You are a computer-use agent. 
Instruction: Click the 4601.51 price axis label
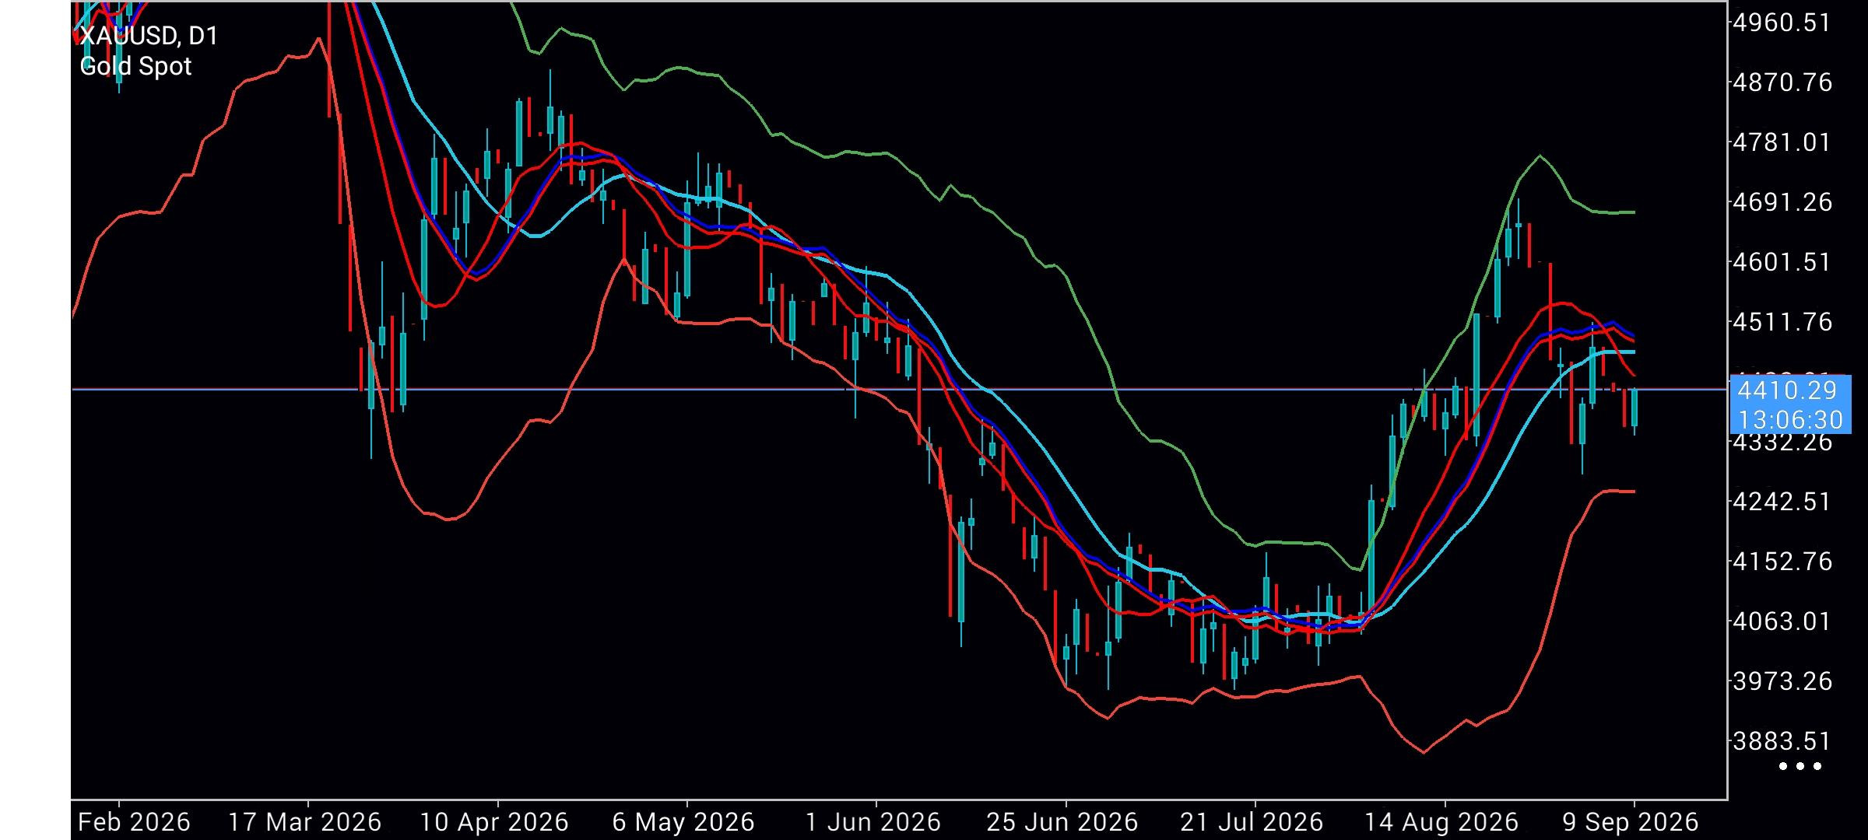[x=1782, y=262]
